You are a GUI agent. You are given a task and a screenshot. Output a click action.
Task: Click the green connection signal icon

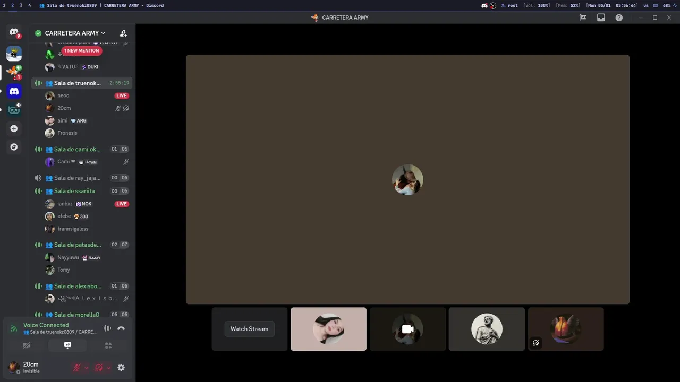14,328
